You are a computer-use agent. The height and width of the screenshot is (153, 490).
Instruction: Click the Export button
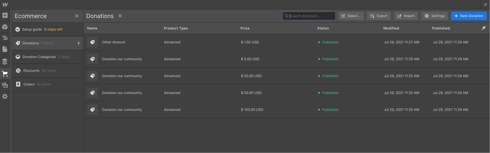379,16
